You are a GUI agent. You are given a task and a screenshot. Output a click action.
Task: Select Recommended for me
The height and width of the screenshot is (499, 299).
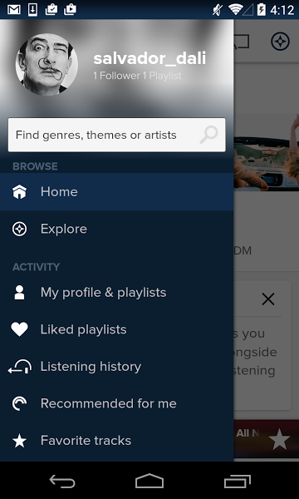pos(116,403)
